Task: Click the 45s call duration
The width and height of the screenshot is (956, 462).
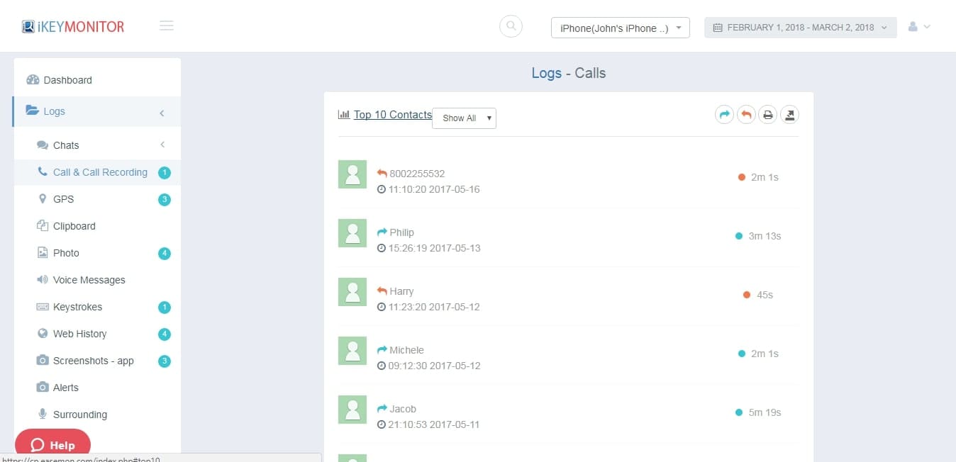Action: point(765,295)
